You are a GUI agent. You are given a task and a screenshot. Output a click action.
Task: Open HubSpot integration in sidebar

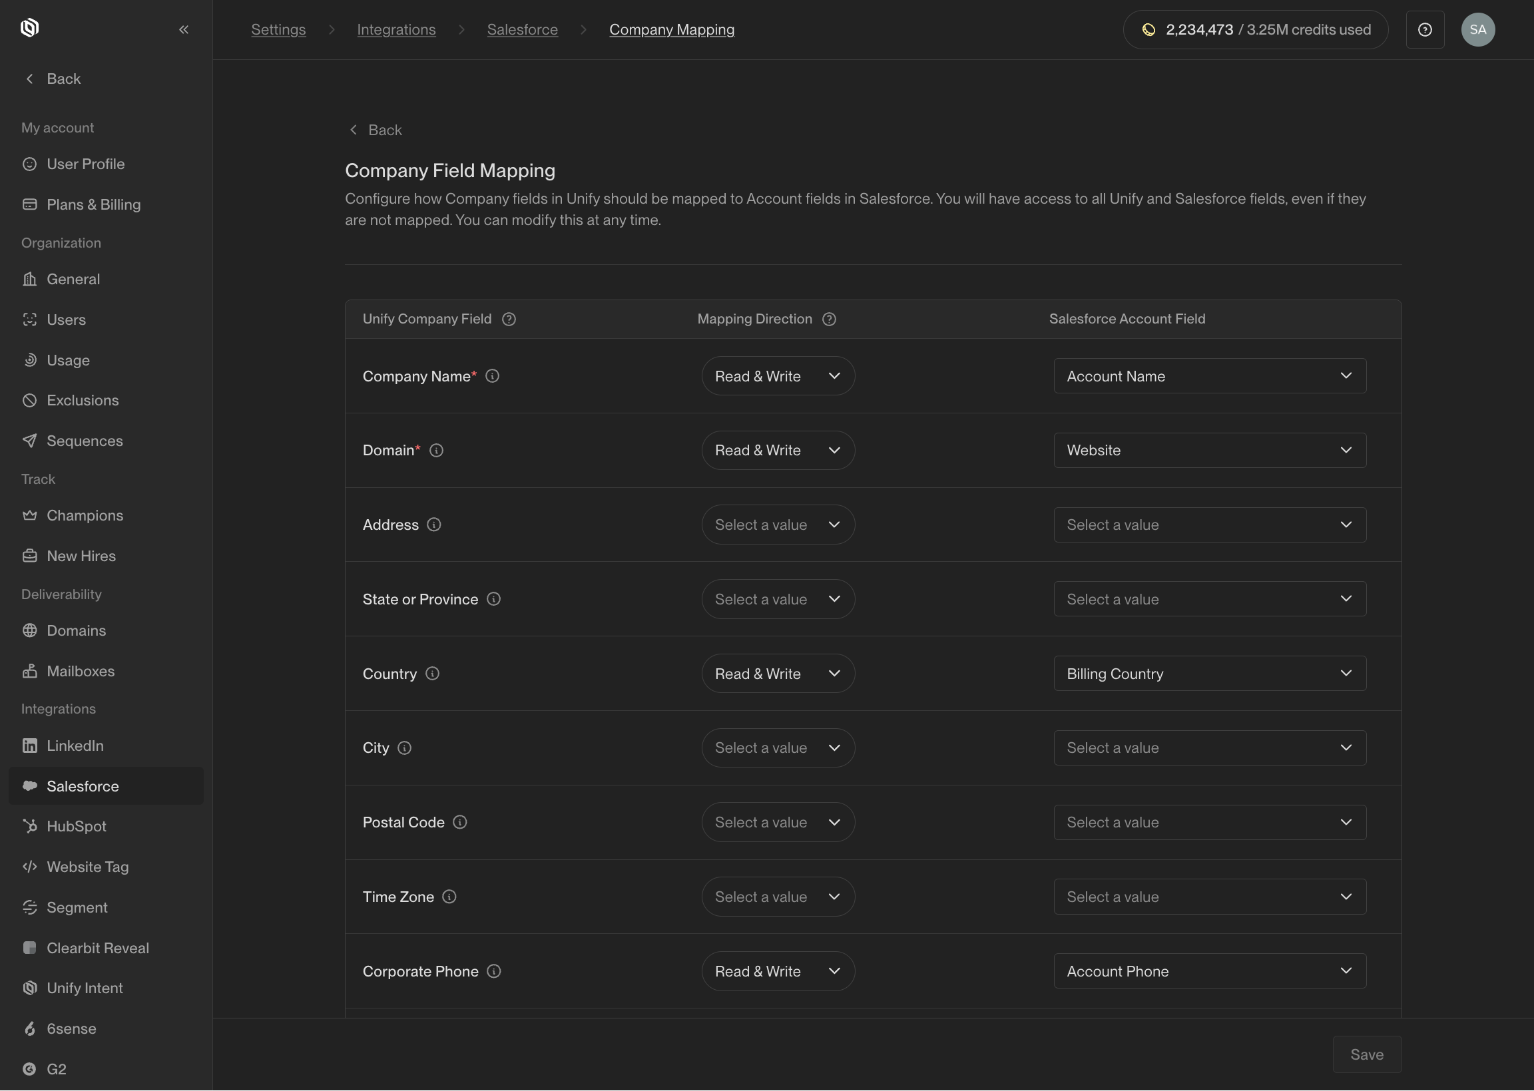(x=76, y=826)
